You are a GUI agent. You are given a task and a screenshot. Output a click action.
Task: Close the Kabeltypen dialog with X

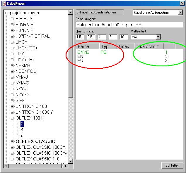182,4
